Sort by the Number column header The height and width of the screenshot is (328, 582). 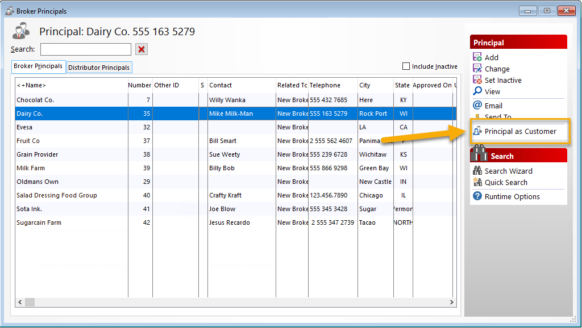(140, 85)
